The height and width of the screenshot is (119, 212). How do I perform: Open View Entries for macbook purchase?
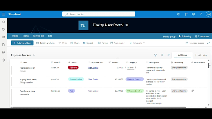point(93,91)
